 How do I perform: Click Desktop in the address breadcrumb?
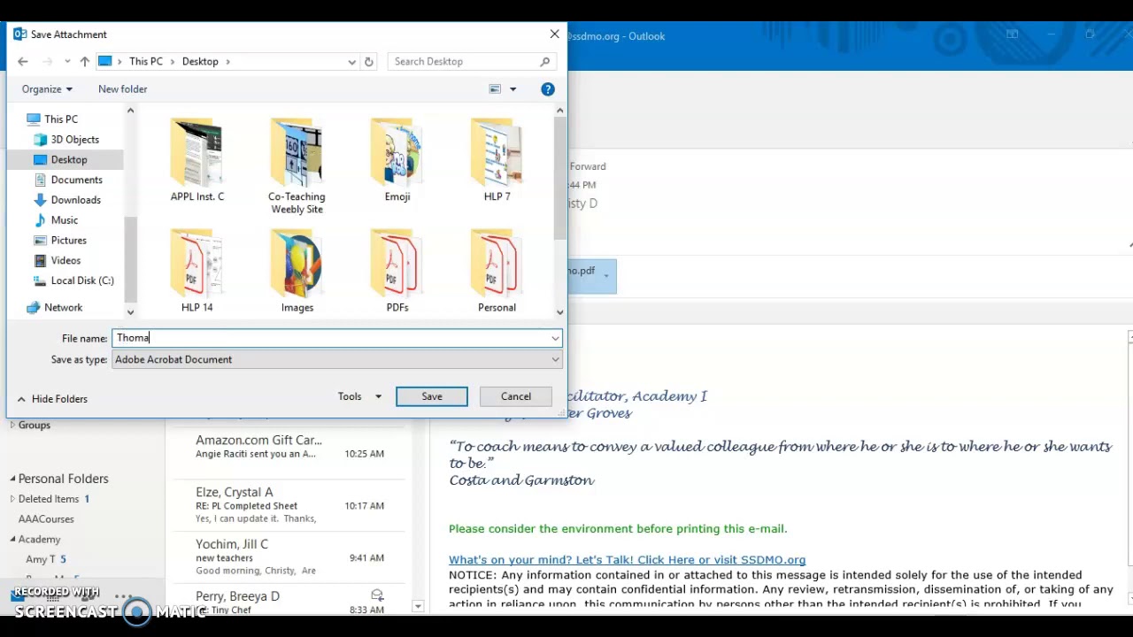pos(200,61)
